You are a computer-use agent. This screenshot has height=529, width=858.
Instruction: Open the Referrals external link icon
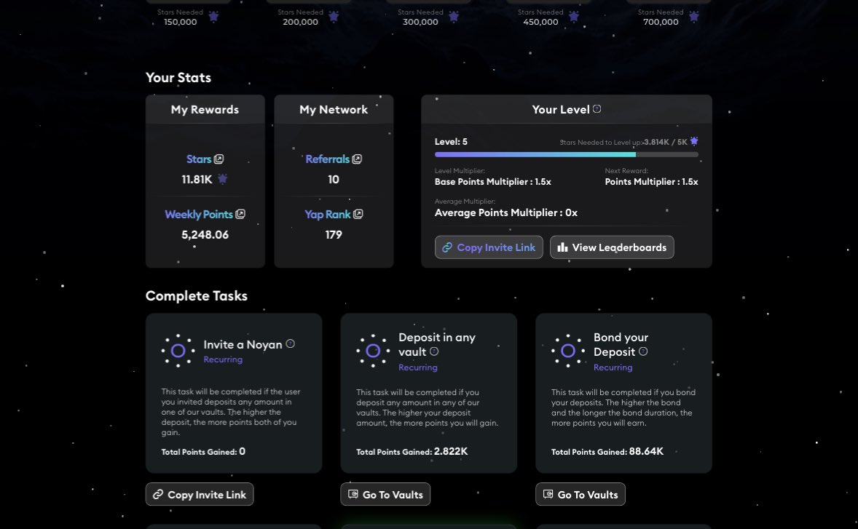tap(357, 159)
